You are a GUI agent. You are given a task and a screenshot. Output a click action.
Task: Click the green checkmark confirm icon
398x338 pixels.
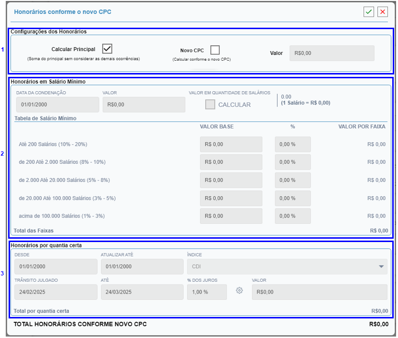tap(368, 12)
